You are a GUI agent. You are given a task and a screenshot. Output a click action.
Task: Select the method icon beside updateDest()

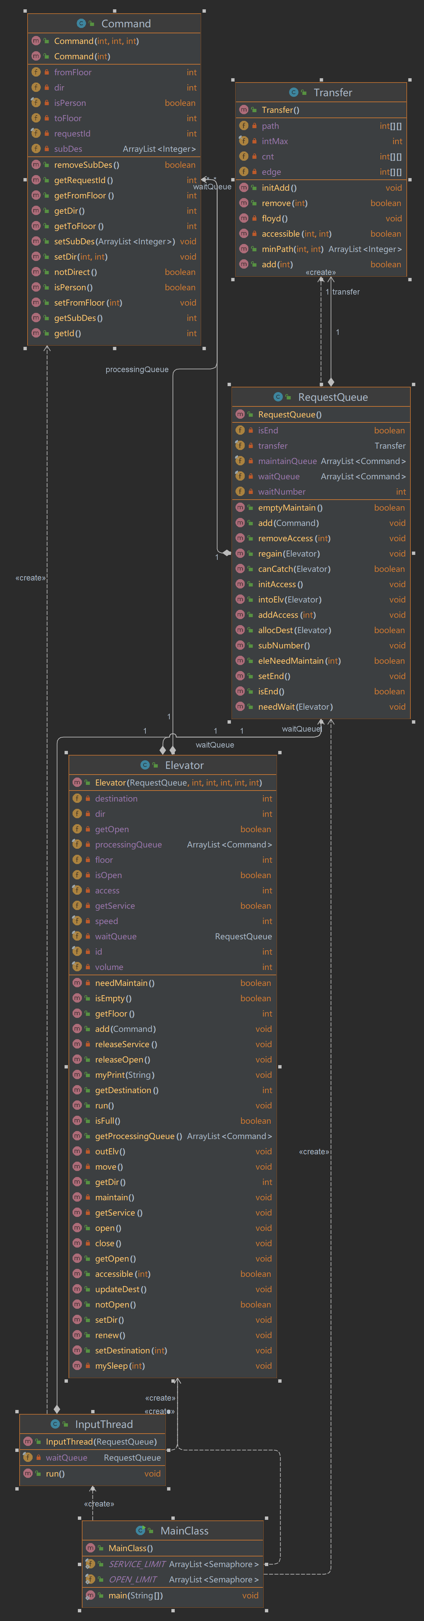(77, 1289)
